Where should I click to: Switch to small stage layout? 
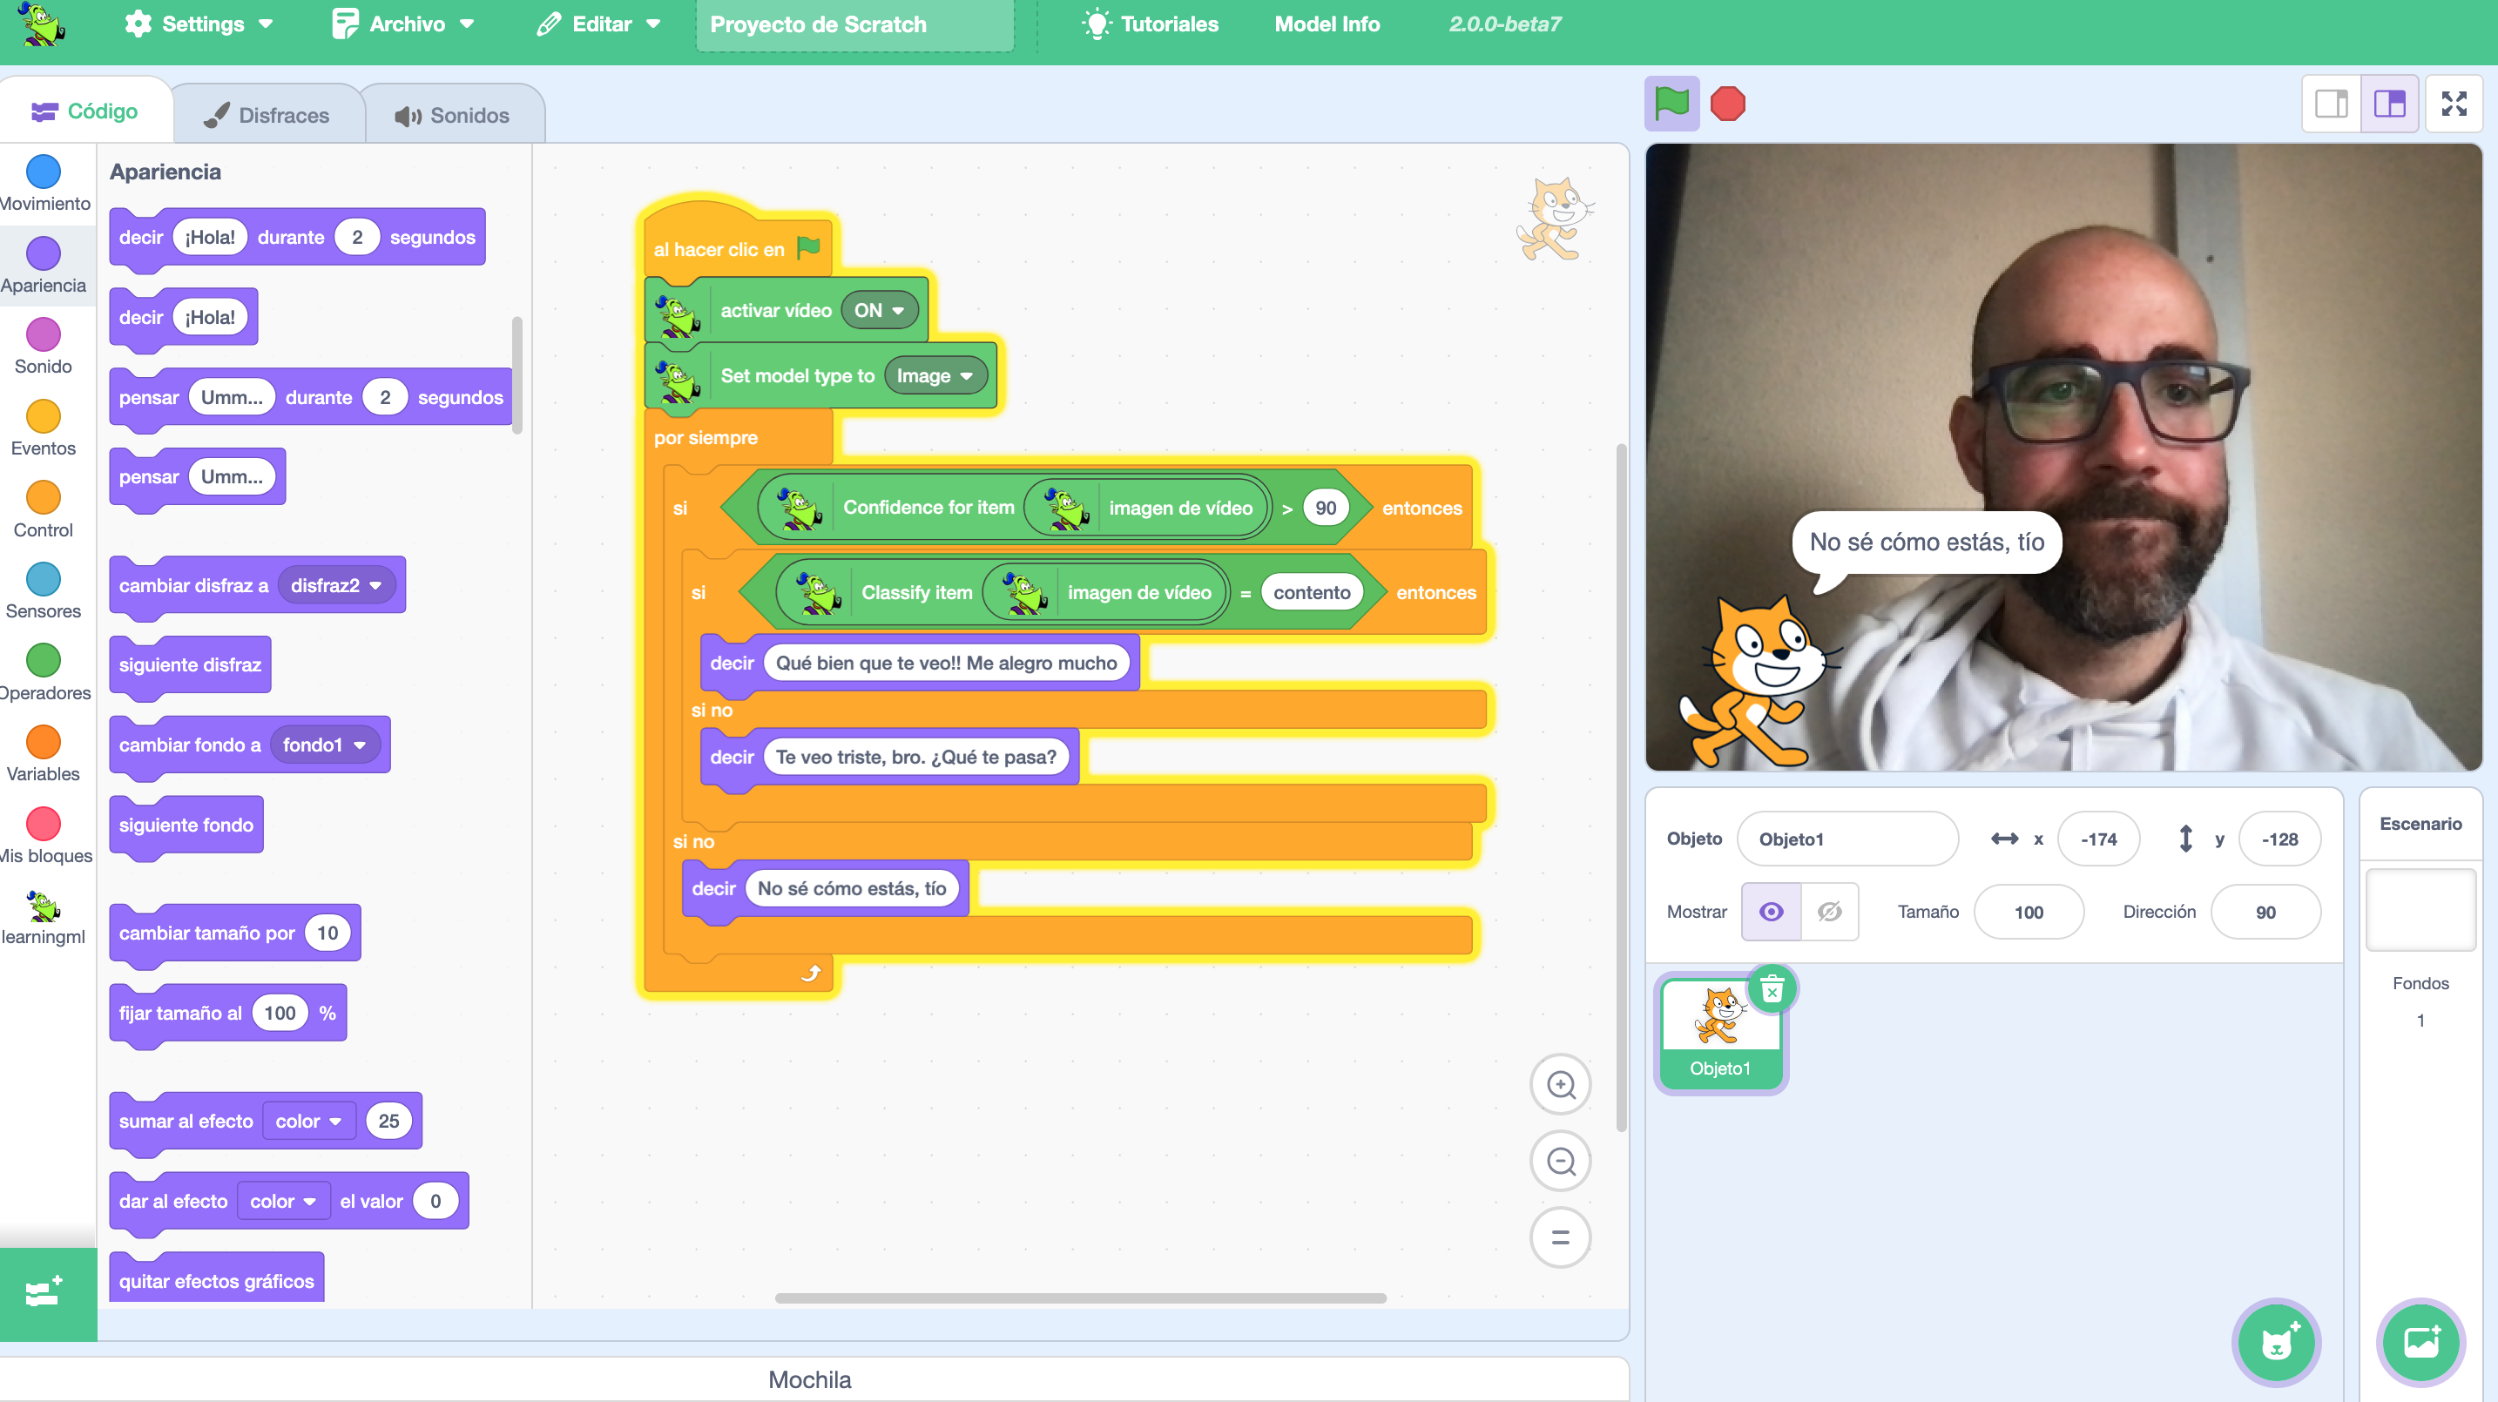click(x=2330, y=103)
